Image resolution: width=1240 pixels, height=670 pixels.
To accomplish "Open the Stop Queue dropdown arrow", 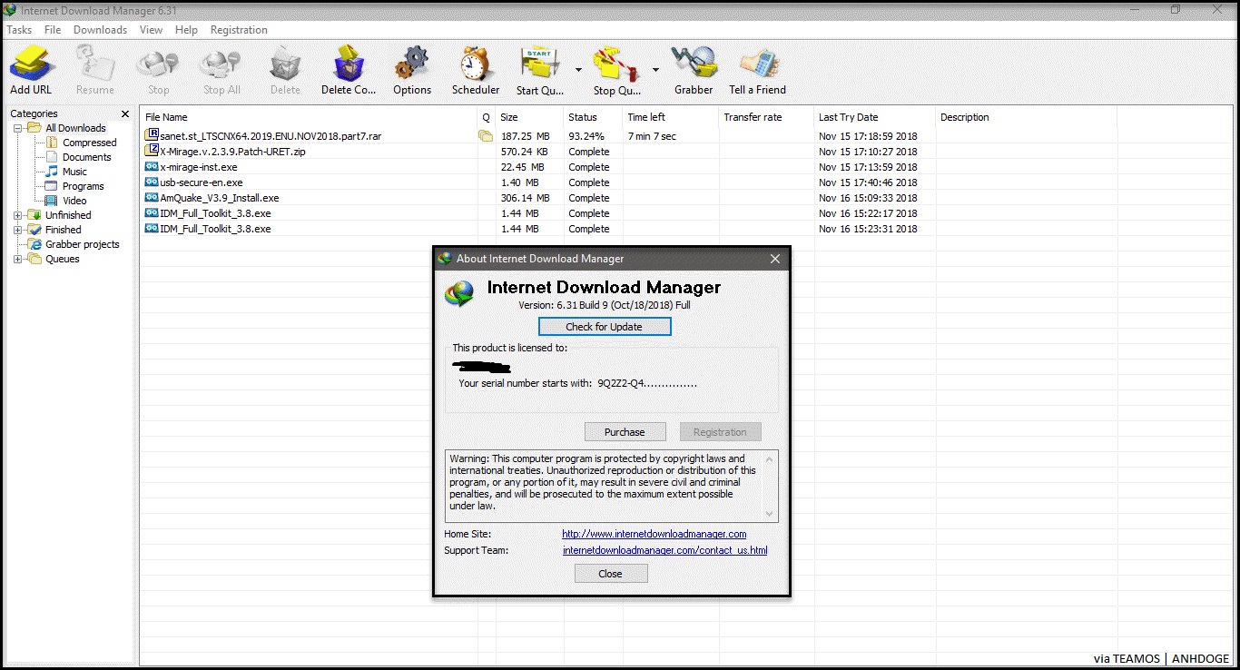I will tap(655, 69).
